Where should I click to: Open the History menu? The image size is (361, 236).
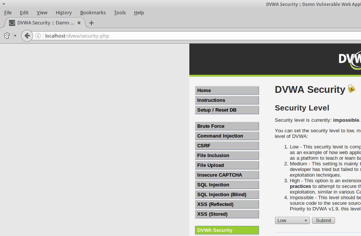pyautogui.click(x=64, y=12)
